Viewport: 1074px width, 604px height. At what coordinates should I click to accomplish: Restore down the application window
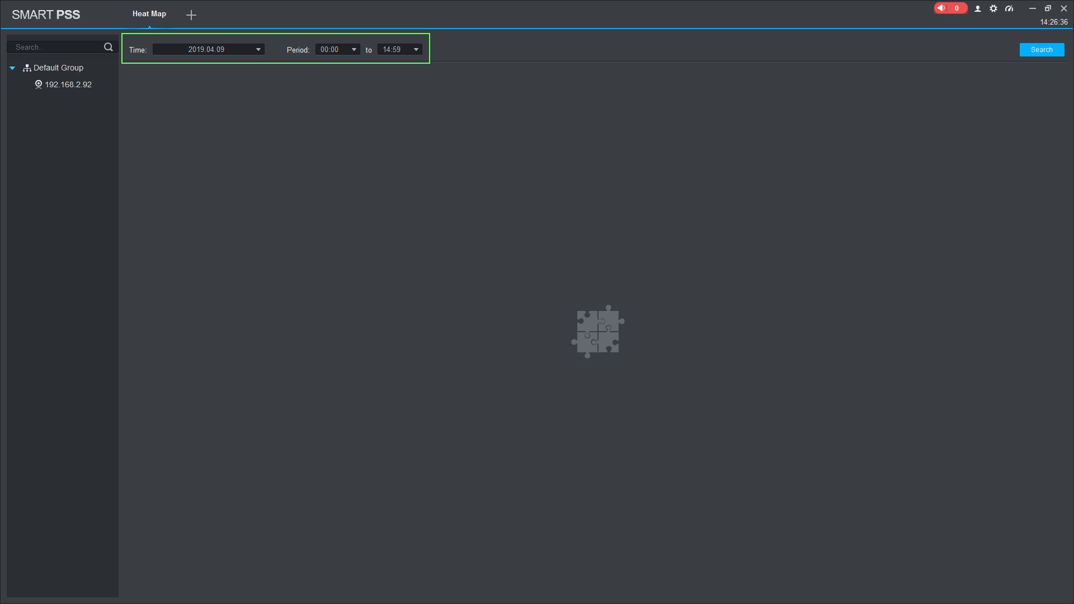point(1048,8)
